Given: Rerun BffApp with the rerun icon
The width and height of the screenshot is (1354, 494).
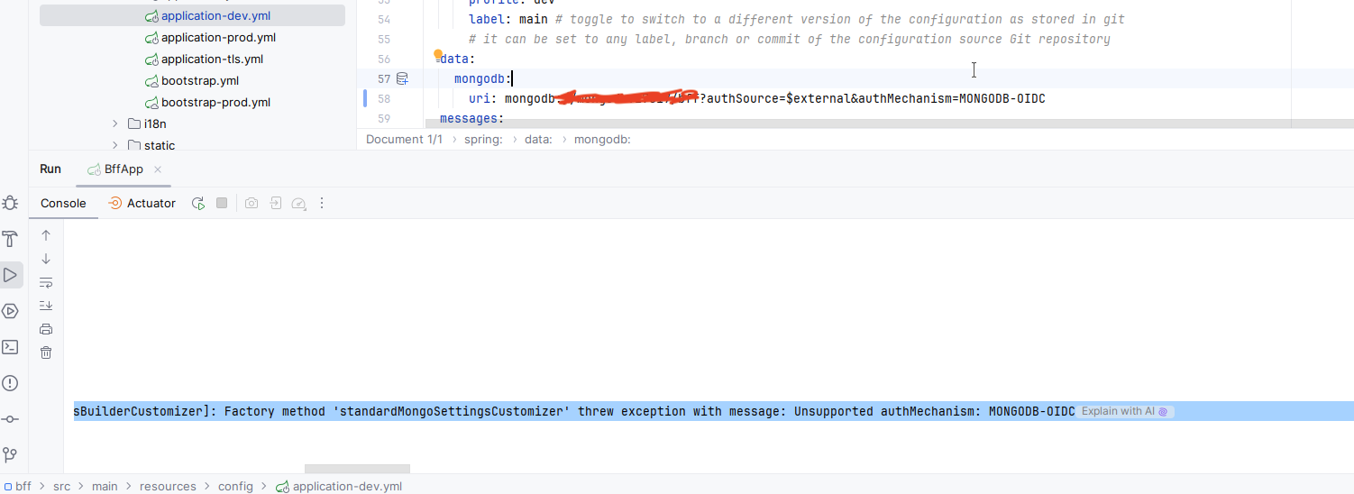Looking at the screenshot, I should tap(198, 204).
